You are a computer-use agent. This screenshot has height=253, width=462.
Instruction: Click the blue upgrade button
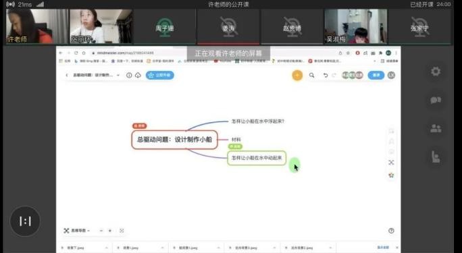tap(160, 76)
